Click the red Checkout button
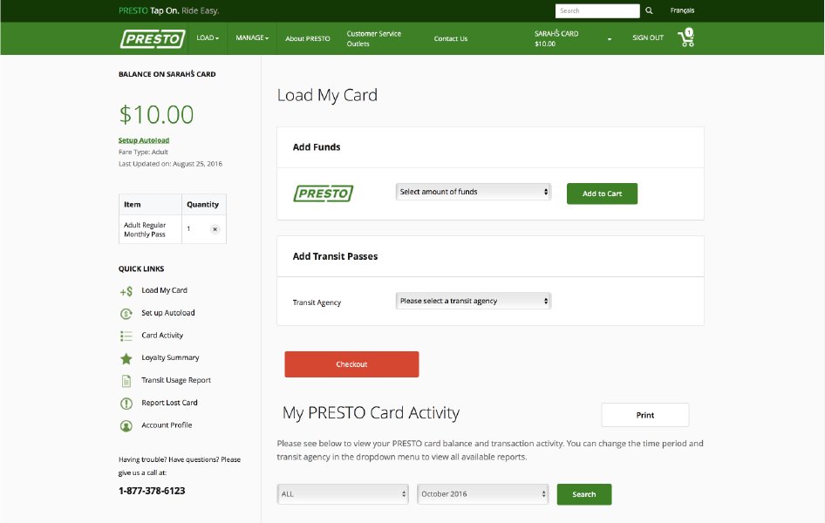 [351, 364]
